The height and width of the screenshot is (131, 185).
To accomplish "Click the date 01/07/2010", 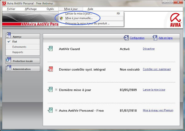I will [x=128, y=111].
